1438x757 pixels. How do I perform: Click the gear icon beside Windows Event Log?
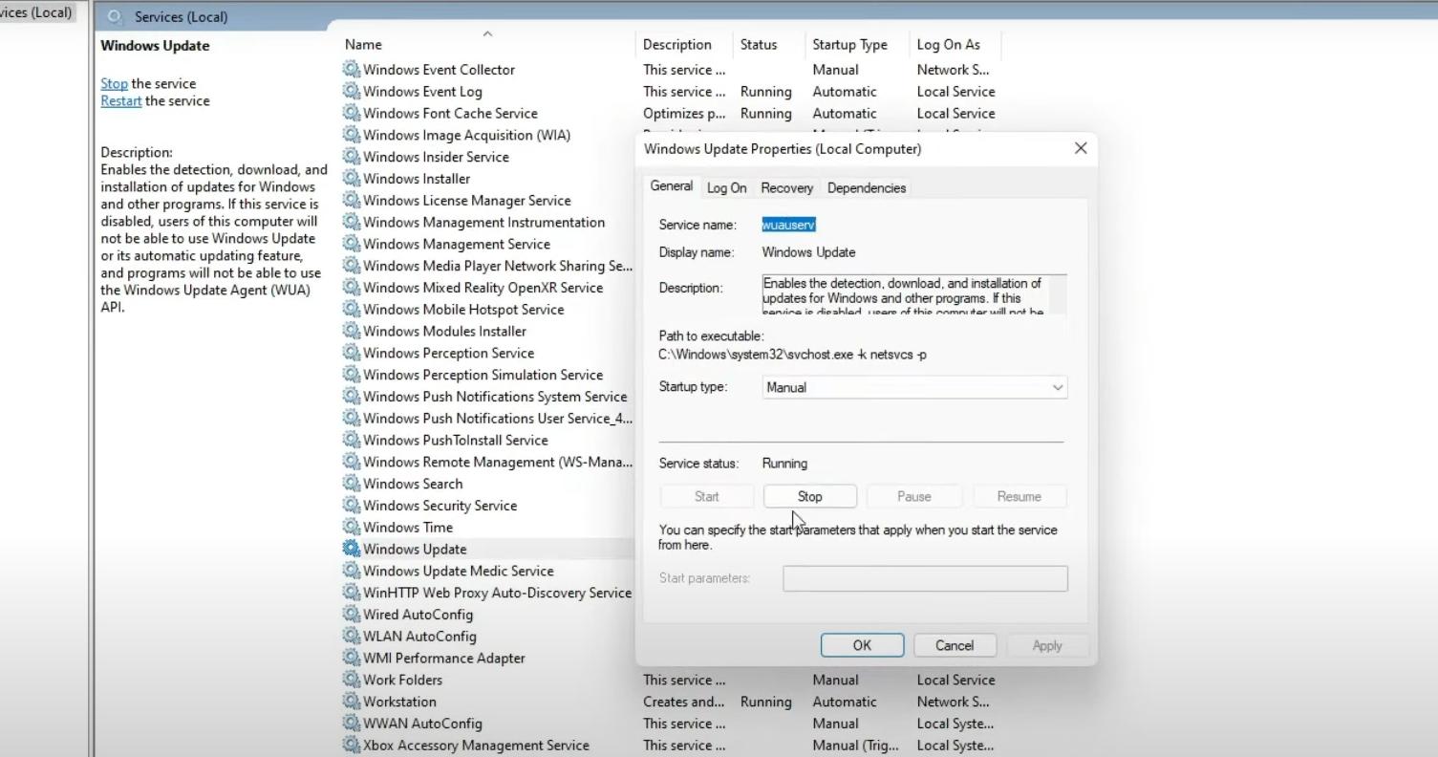tap(351, 91)
